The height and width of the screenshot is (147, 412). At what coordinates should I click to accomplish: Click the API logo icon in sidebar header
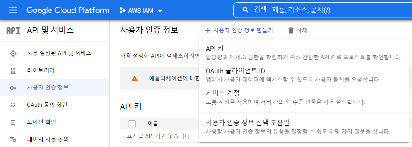pyautogui.click(x=13, y=31)
